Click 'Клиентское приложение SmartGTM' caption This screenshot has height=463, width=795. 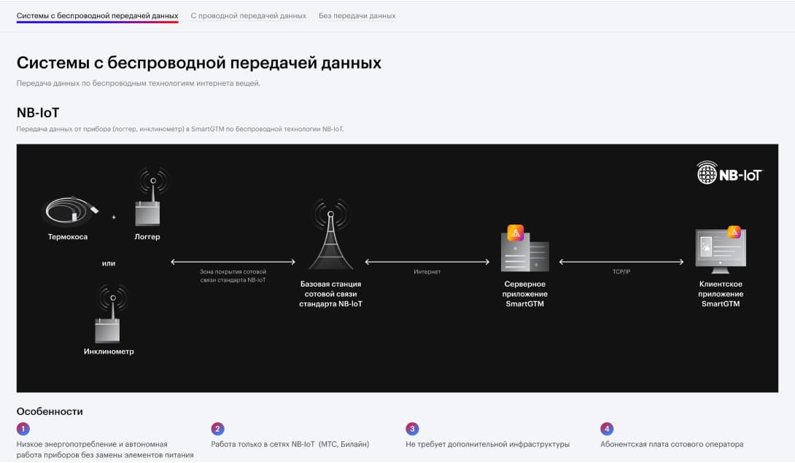[x=721, y=294]
